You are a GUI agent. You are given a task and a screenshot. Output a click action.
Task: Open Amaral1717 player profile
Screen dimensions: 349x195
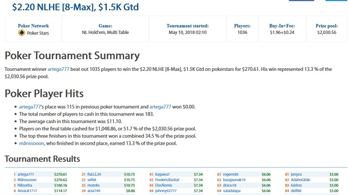tap(27, 191)
